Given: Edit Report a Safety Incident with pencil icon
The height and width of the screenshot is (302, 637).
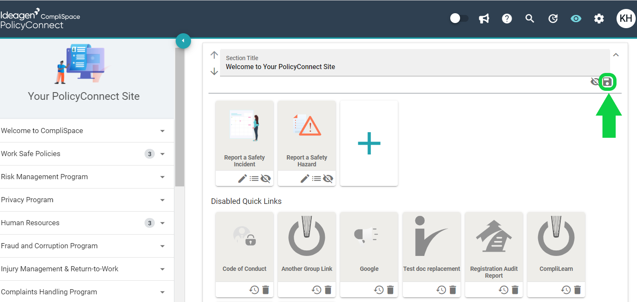Looking at the screenshot, I should tap(242, 178).
